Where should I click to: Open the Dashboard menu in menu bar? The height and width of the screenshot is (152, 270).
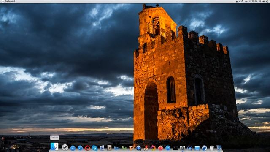10,1
